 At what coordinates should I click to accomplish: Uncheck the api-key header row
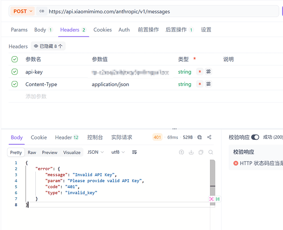(x=15, y=72)
